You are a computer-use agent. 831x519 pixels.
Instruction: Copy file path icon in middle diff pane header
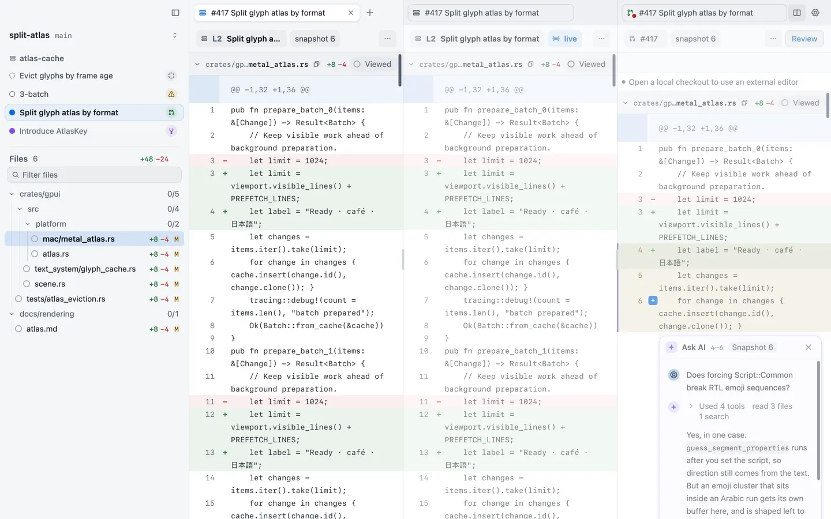[x=530, y=65]
